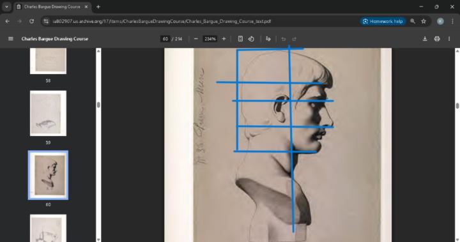This screenshot has width=460, height=242.
Task: Open the browser zoom magnifier icon
Action: 413,21
